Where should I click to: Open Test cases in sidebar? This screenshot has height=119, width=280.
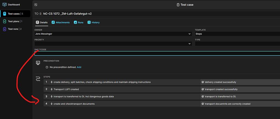(x=16, y=14)
